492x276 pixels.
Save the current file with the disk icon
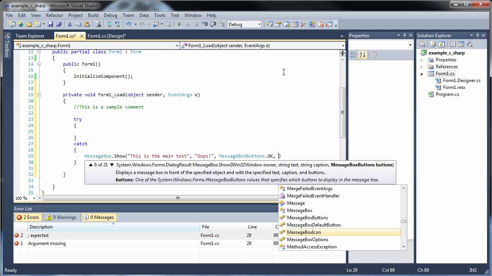[x=50, y=24]
